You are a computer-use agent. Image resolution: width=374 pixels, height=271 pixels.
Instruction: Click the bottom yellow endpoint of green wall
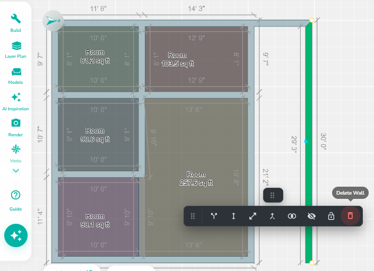coord(311,263)
